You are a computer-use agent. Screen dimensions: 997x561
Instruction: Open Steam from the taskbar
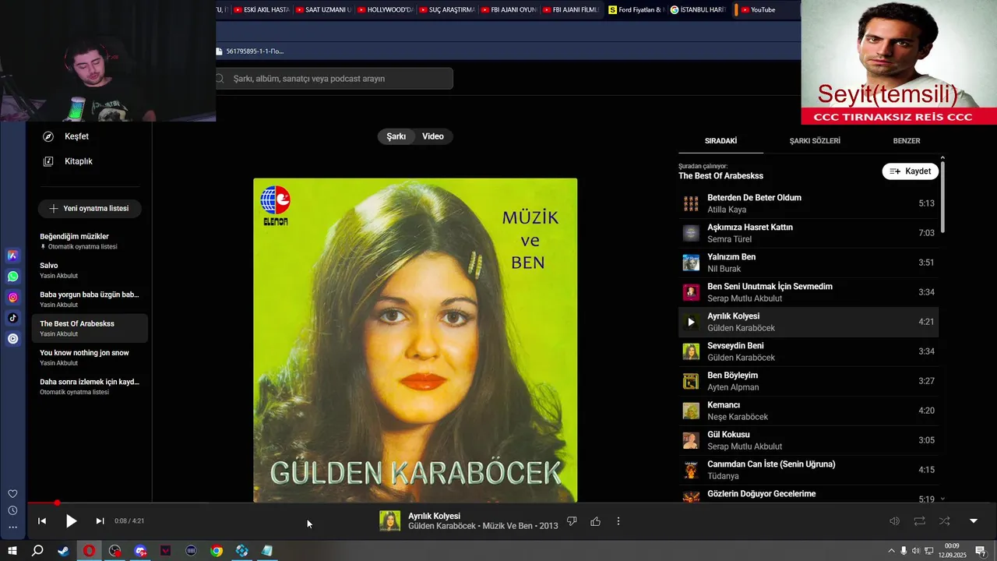(x=64, y=551)
